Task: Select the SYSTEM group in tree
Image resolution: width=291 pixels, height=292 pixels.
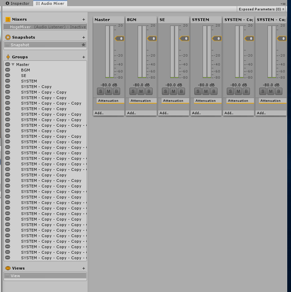Action: 29,81
